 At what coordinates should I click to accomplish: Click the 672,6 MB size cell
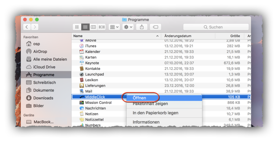(x=232, y=63)
